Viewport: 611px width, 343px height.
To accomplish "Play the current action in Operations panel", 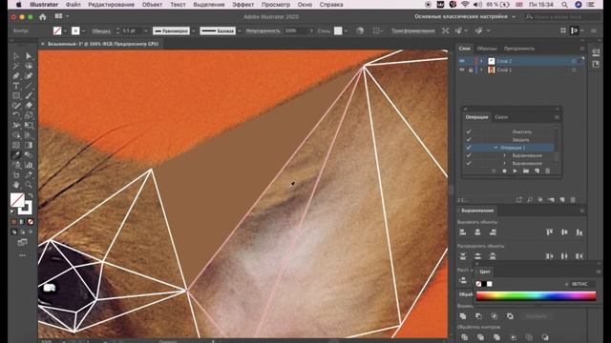I will tap(516, 171).
